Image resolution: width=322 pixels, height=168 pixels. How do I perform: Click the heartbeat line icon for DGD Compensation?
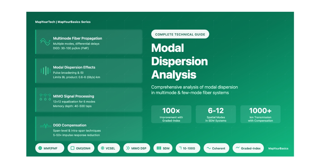pos(45,125)
